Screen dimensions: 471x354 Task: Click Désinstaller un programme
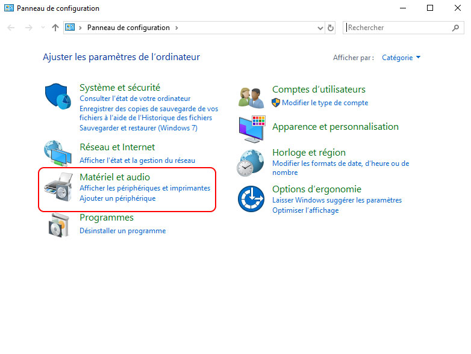(122, 231)
